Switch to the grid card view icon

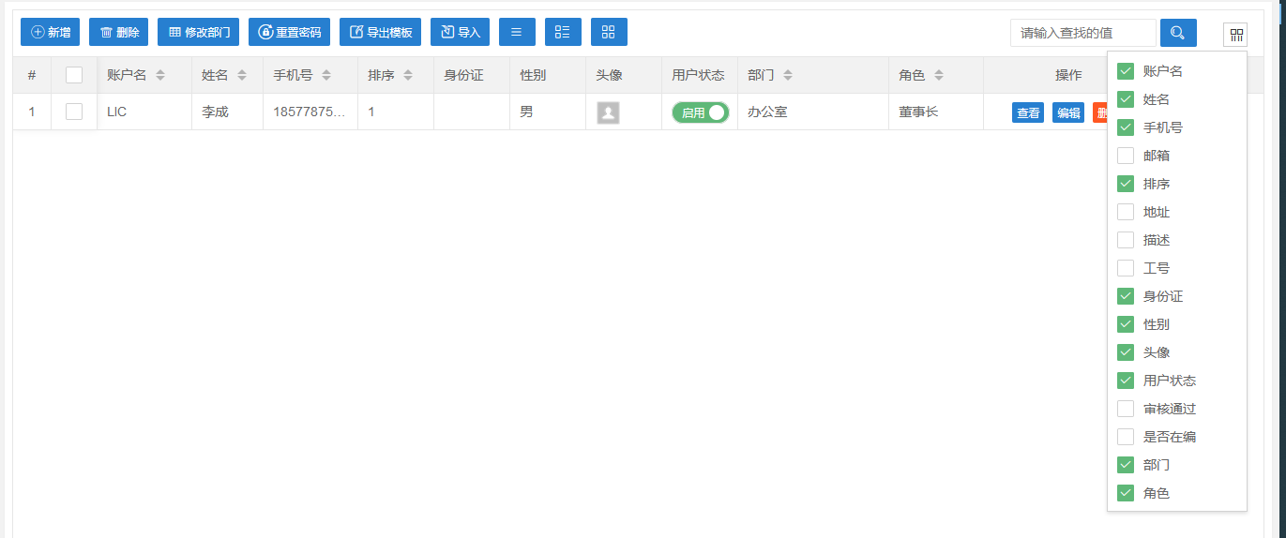[609, 32]
